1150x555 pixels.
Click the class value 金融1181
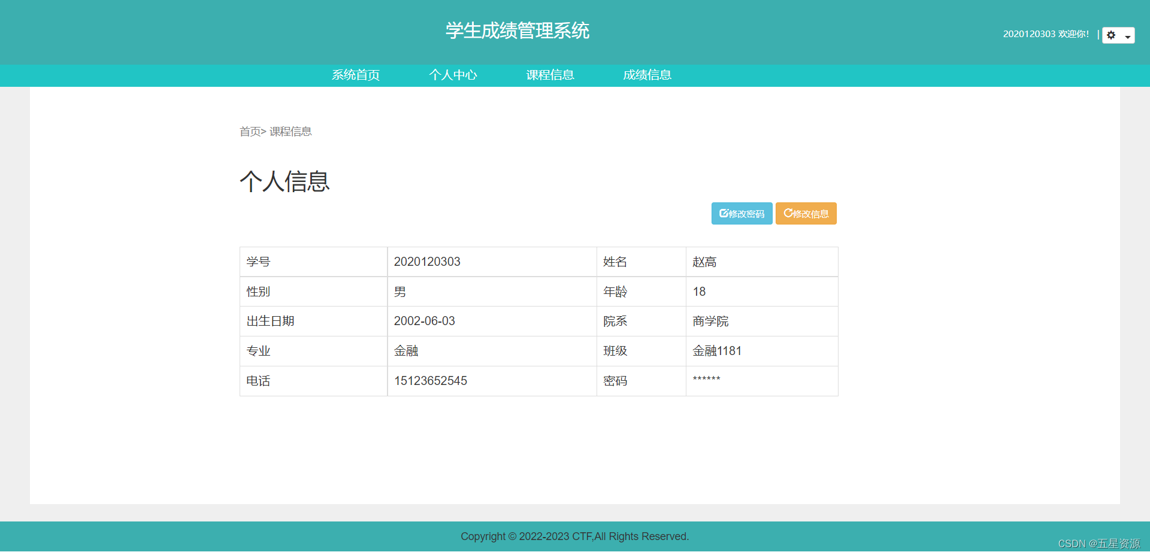(717, 351)
